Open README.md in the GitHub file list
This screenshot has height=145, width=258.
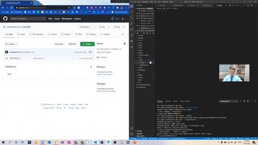coord(15,58)
